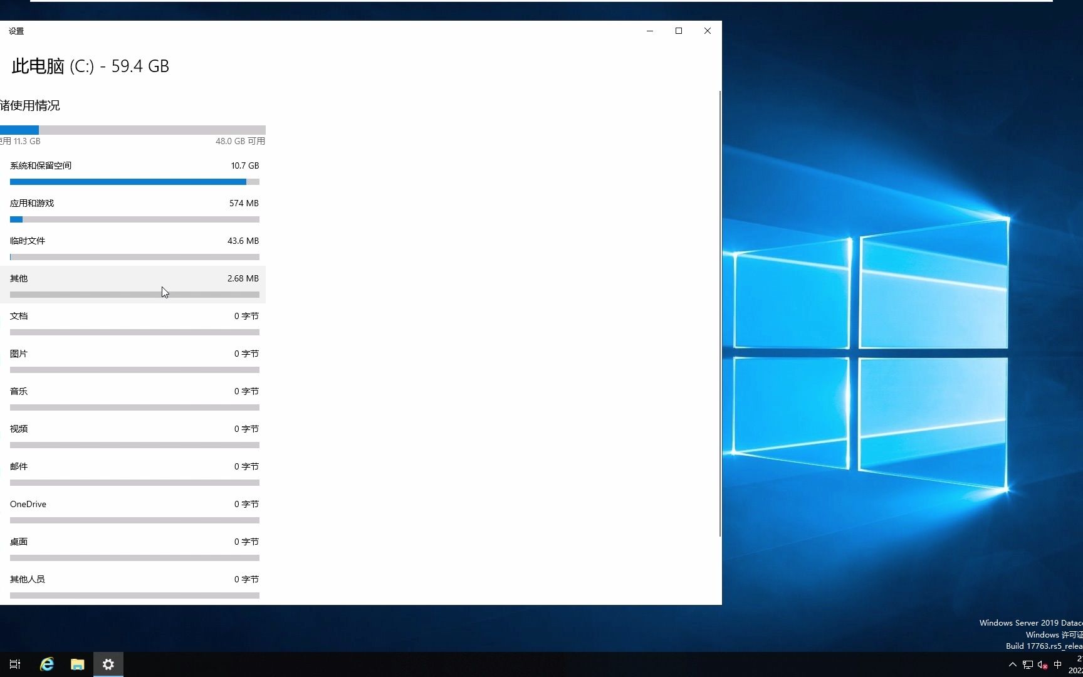Click the muted volume tray icon
Screen dimensions: 1083x677
tap(1043, 664)
